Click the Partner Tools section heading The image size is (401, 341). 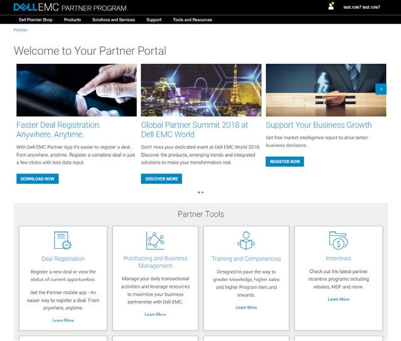[201, 214]
